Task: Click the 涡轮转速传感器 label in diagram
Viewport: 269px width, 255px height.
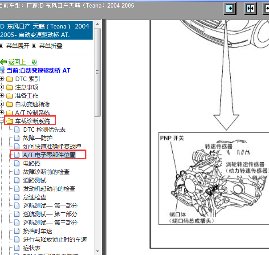Action: point(245,164)
